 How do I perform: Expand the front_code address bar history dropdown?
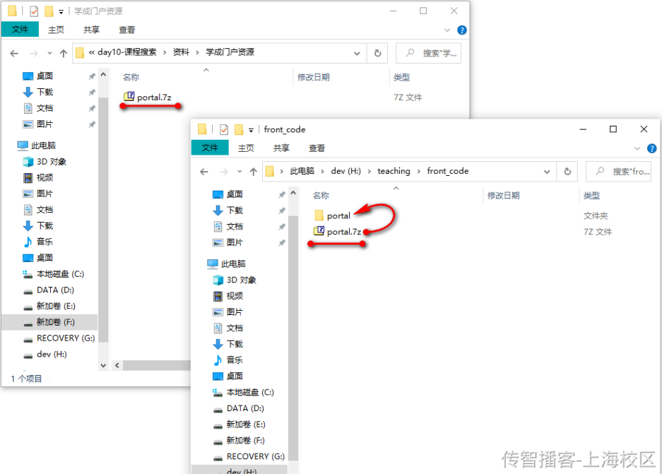pyautogui.click(x=547, y=172)
